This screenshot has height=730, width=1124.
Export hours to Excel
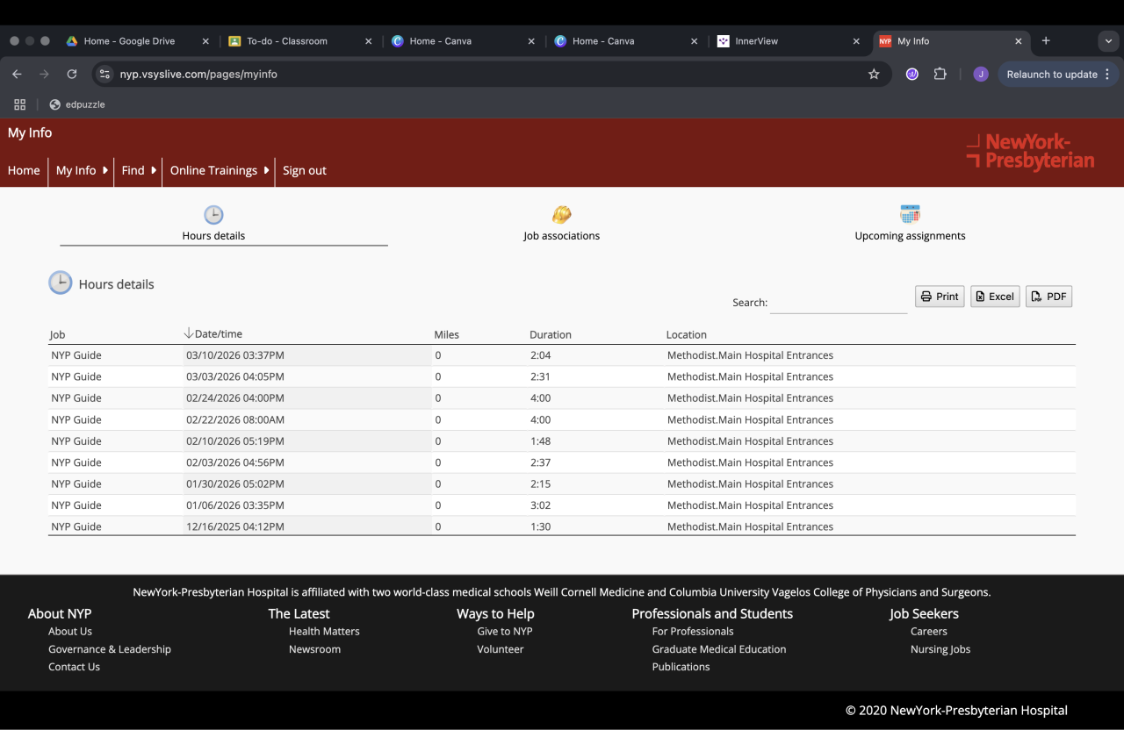click(x=995, y=297)
